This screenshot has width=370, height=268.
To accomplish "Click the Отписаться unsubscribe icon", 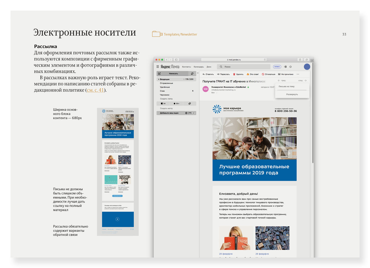I will point(263,74).
